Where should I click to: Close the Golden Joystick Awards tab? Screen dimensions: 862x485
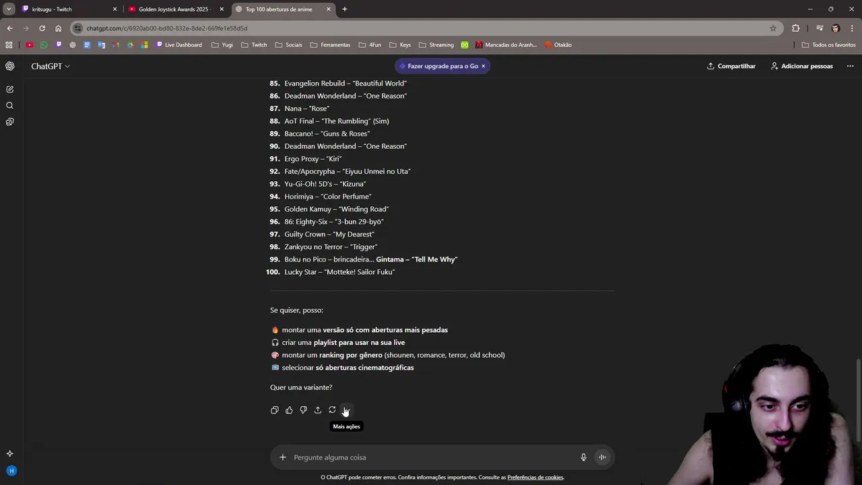pyautogui.click(x=222, y=9)
